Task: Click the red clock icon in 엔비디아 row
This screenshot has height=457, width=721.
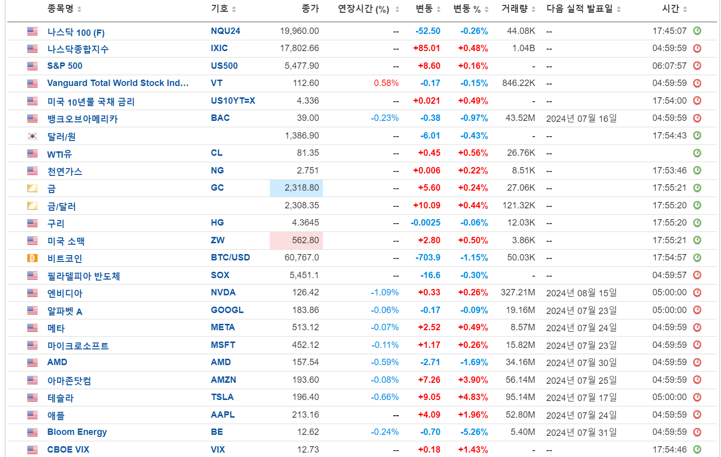Action: pos(697,292)
